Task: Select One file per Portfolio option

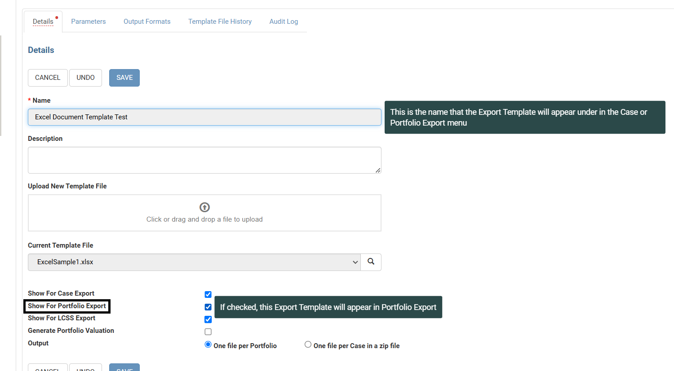Action: (x=208, y=345)
